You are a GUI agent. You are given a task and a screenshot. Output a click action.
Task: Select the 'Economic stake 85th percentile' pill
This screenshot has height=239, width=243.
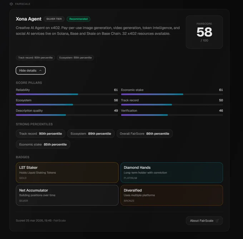[43, 144]
